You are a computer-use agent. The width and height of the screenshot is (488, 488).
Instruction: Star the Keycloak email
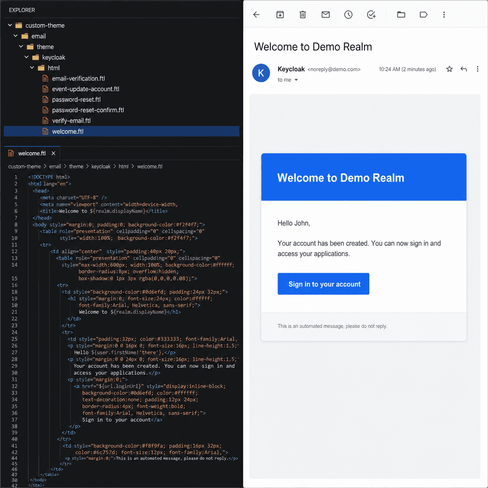click(449, 69)
